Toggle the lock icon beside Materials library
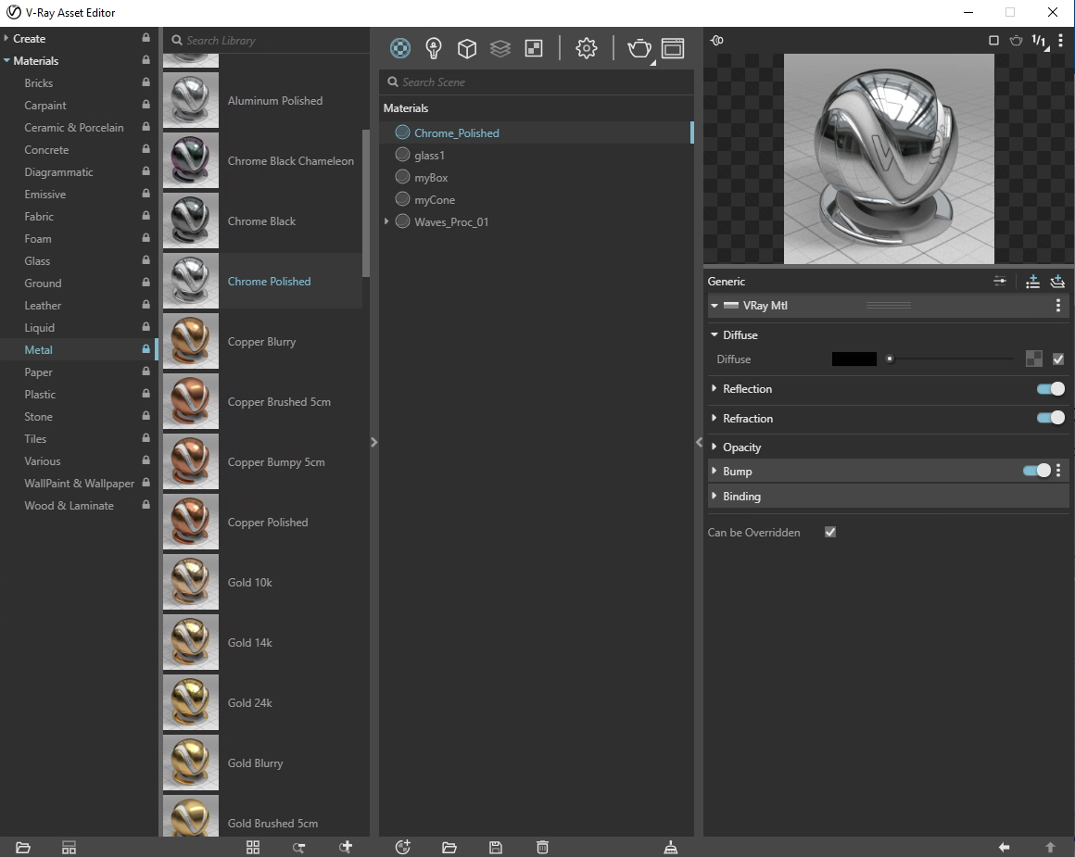This screenshot has height=857, width=1075. [x=146, y=60]
